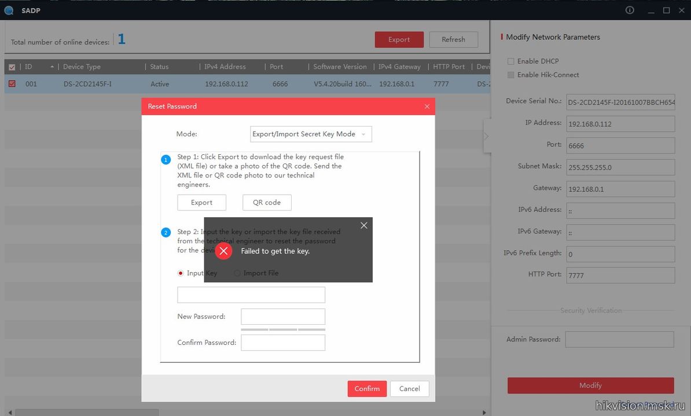Sort by Port column header
Screen dimensions: 691x416
point(276,67)
